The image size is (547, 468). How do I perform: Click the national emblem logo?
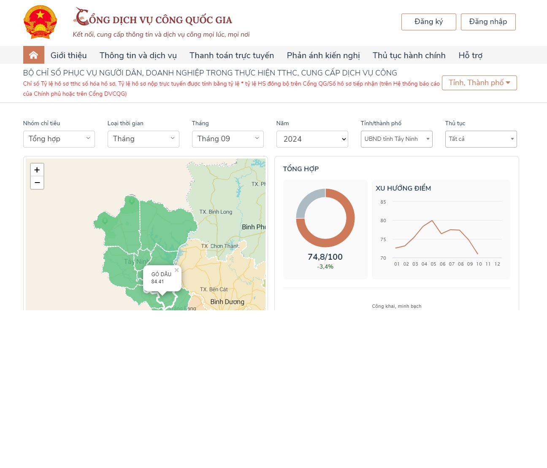click(40, 22)
